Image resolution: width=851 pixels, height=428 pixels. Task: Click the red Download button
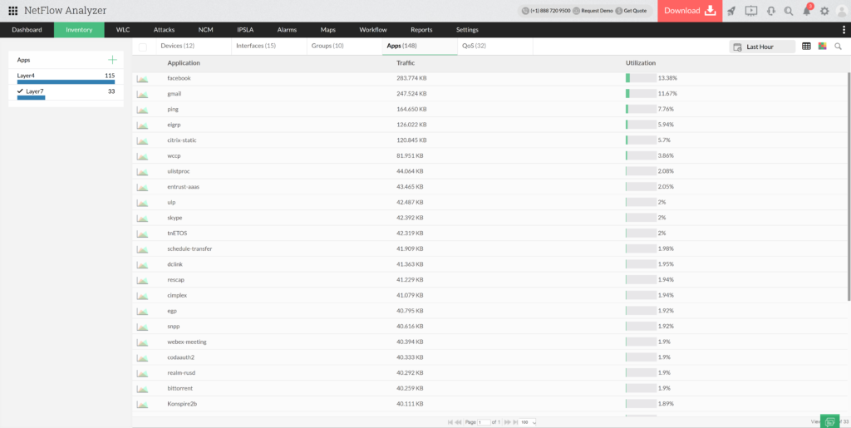coord(690,11)
